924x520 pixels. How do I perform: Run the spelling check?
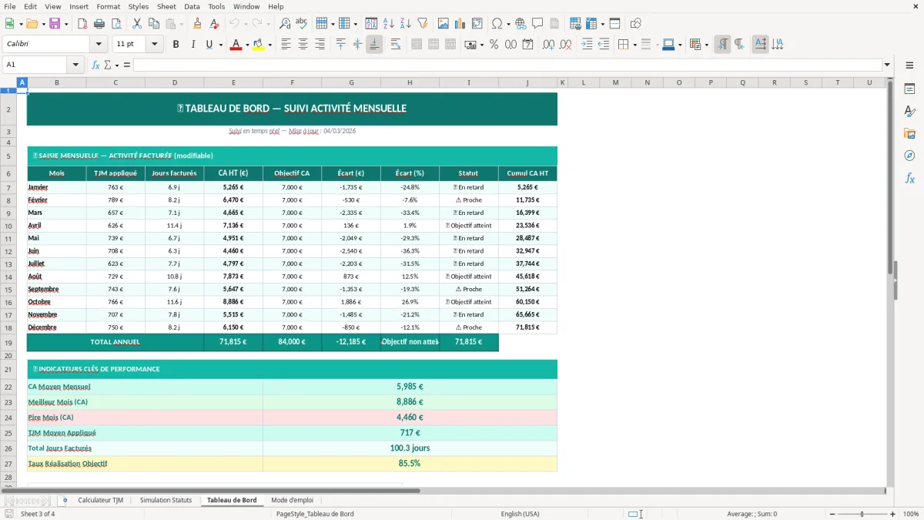(x=302, y=24)
